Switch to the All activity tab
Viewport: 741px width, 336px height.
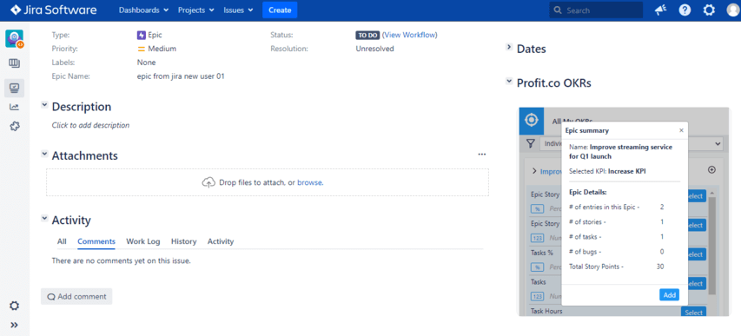pyautogui.click(x=62, y=241)
